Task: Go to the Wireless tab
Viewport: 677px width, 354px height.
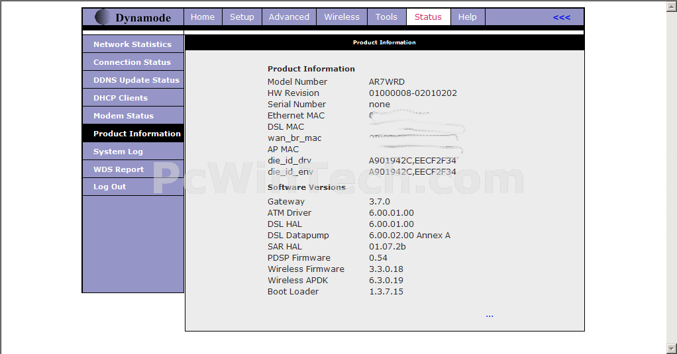Action: (342, 17)
